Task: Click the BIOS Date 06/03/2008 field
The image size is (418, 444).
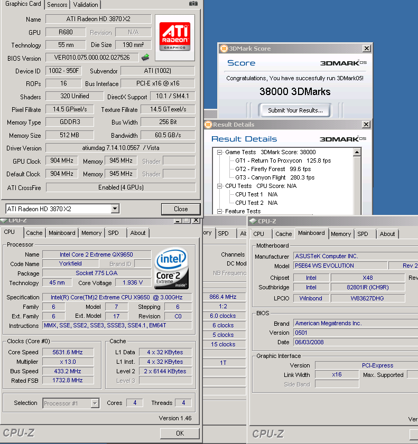Action: coord(356,342)
